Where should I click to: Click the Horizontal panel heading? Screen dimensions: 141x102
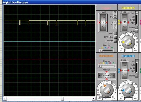tap(106, 56)
